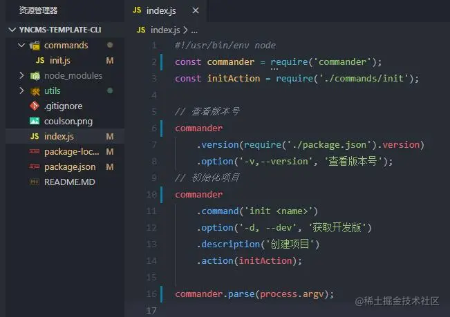Viewport: 450px width, 317px height.
Task: Click the breadcrumb ellipsis after index.js
Action: 194,30
